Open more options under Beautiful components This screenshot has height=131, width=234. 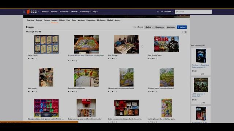77,91
